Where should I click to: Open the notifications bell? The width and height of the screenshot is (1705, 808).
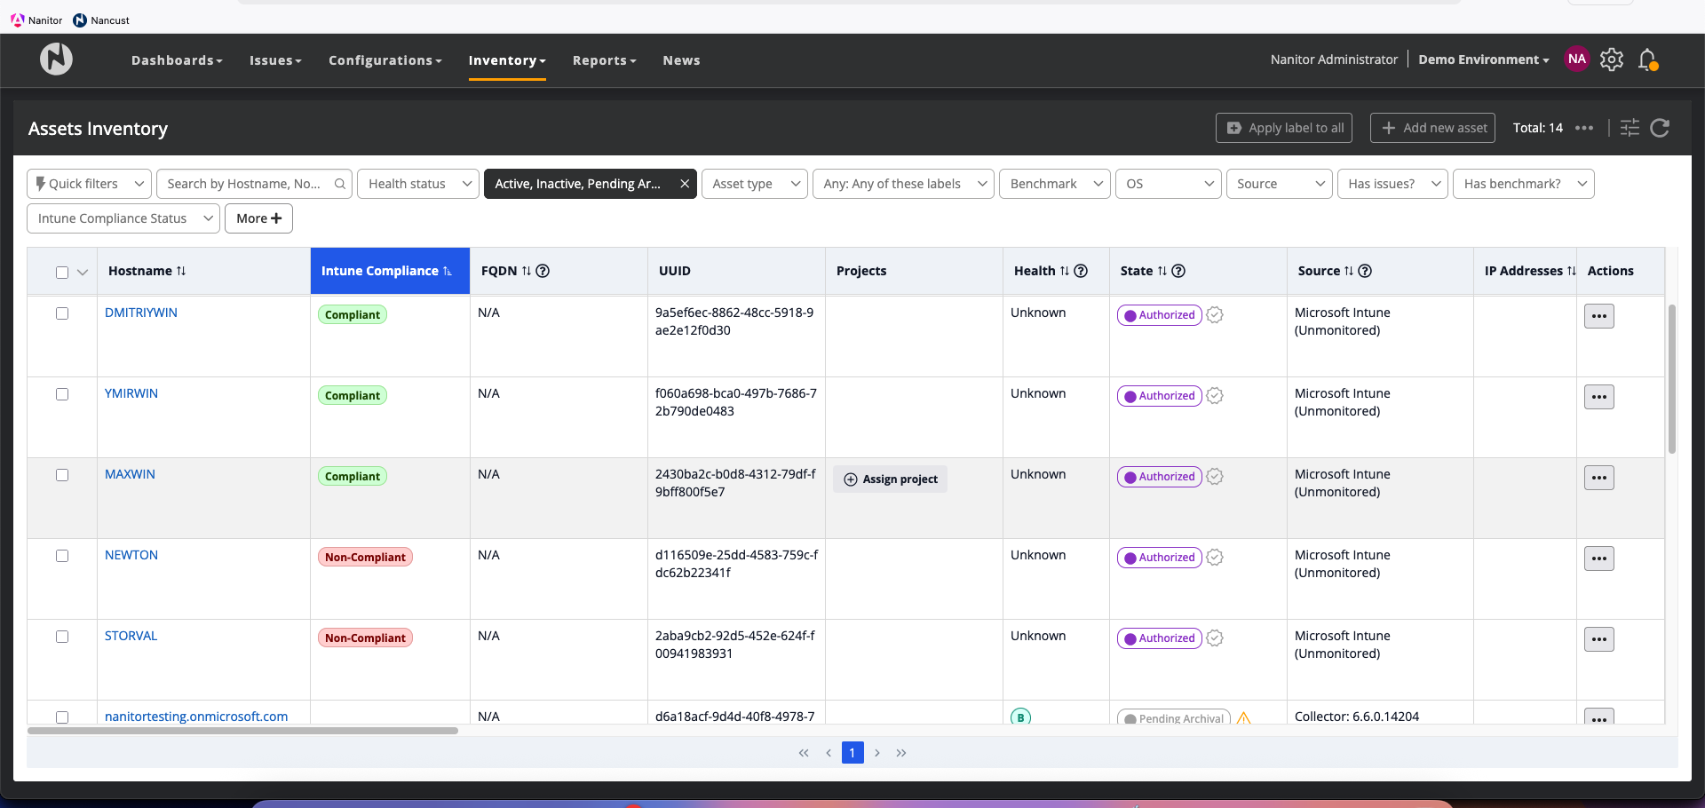point(1647,59)
